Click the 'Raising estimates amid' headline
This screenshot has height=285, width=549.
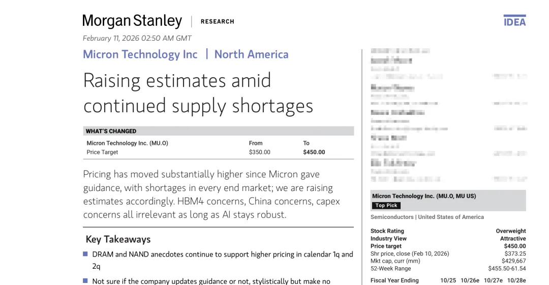(x=177, y=81)
